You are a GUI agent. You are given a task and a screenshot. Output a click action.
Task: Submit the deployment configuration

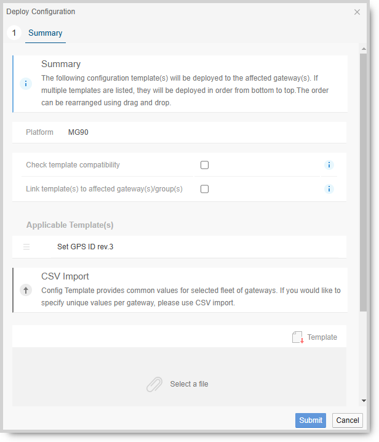pyautogui.click(x=311, y=420)
